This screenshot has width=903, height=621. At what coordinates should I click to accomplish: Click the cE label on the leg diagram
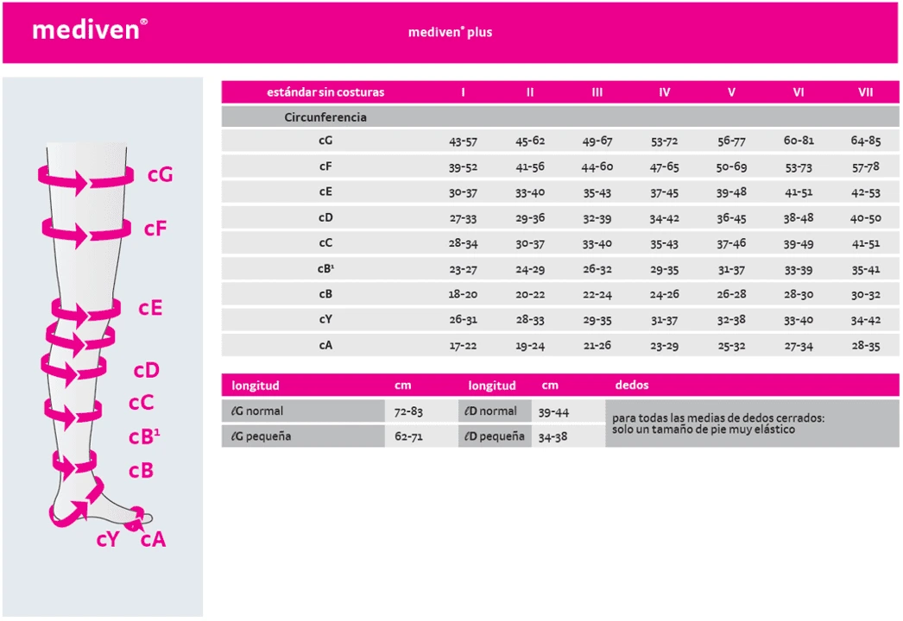pyautogui.click(x=150, y=308)
